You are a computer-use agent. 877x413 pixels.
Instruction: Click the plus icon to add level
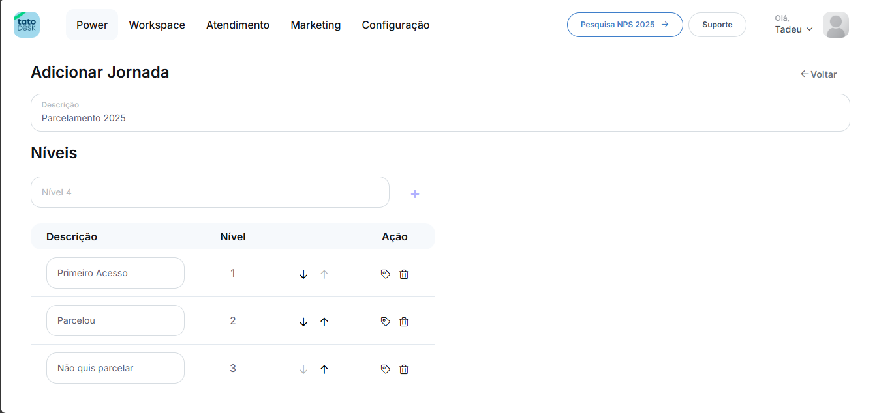click(x=414, y=194)
